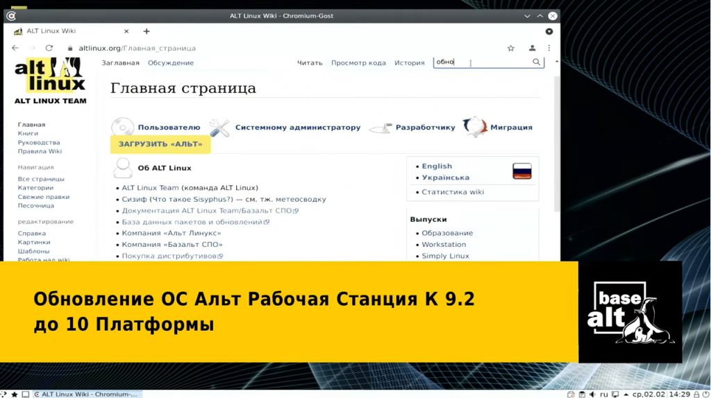This screenshot has width=711, height=398.
Task: Open the Просмотр кода tab
Action: coord(358,63)
